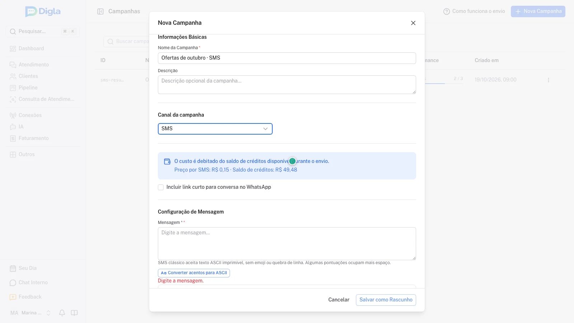Click the sms-resu campaign ID cell
The height and width of the screenshot is (323, 574).
(x=112, y=80)
